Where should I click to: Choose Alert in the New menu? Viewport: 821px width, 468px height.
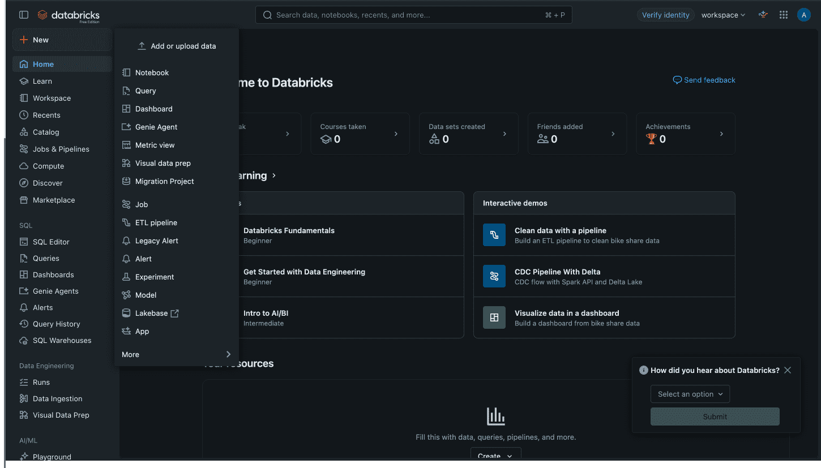point(177,259)
